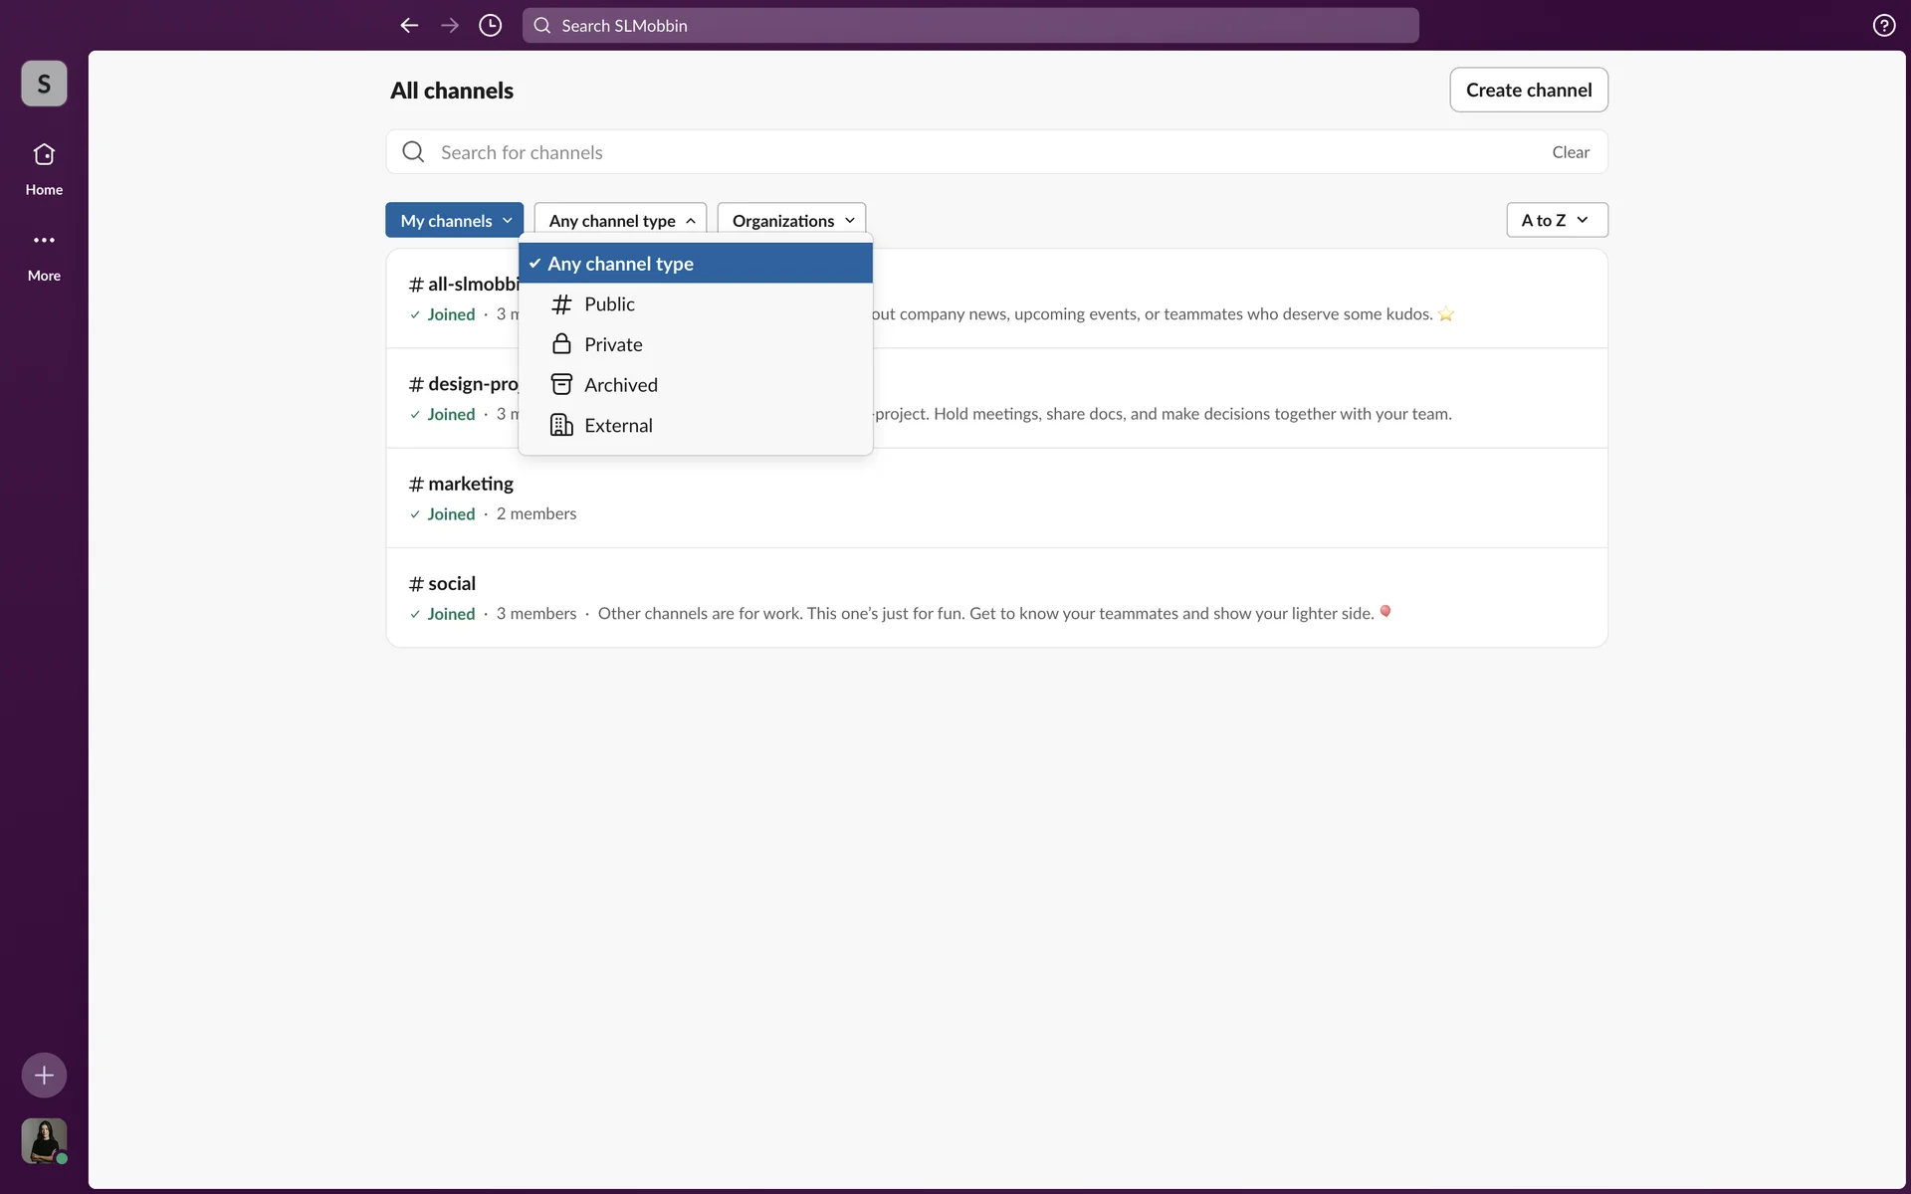
Task: Filter by Archived channels
Action: click(x=620, y=385)
